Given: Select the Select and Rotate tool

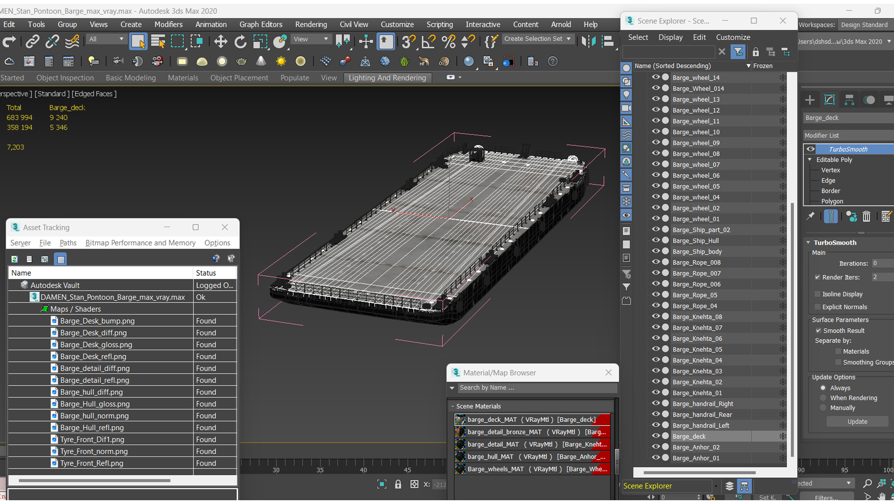Looking at the screenshot, I should click(240, 42).
